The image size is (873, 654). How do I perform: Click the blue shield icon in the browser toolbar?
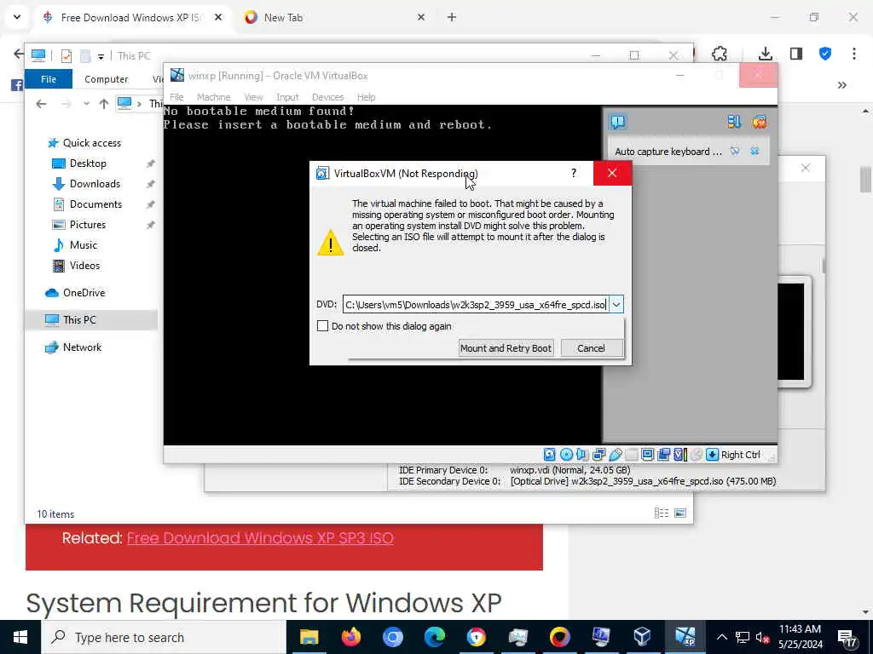point(825,54)
